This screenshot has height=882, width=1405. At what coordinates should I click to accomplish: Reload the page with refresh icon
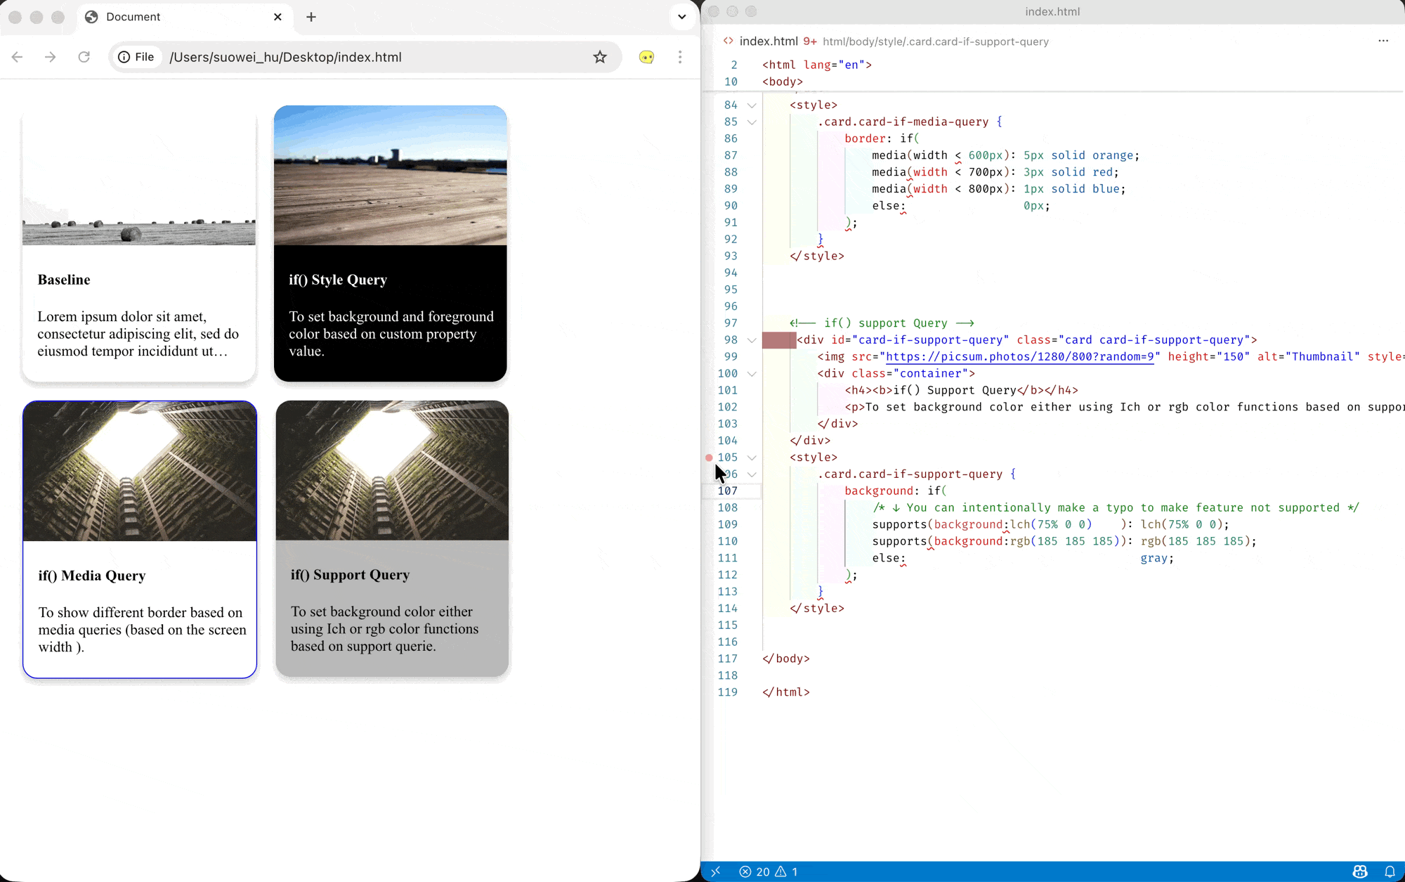[84, 57]
